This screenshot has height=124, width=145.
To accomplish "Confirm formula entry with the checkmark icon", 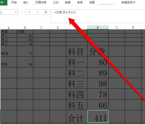I will (38, 12).
